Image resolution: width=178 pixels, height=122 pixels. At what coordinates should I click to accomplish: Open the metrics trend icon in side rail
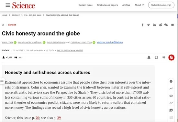(171, 89)
